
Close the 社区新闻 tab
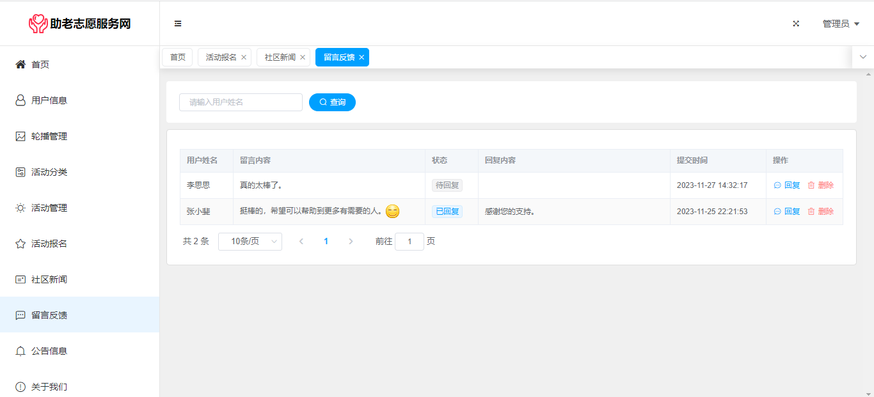(303, 58)
